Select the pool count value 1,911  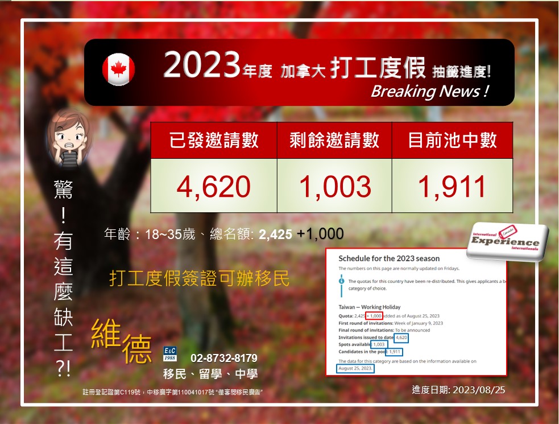point(452,186)
